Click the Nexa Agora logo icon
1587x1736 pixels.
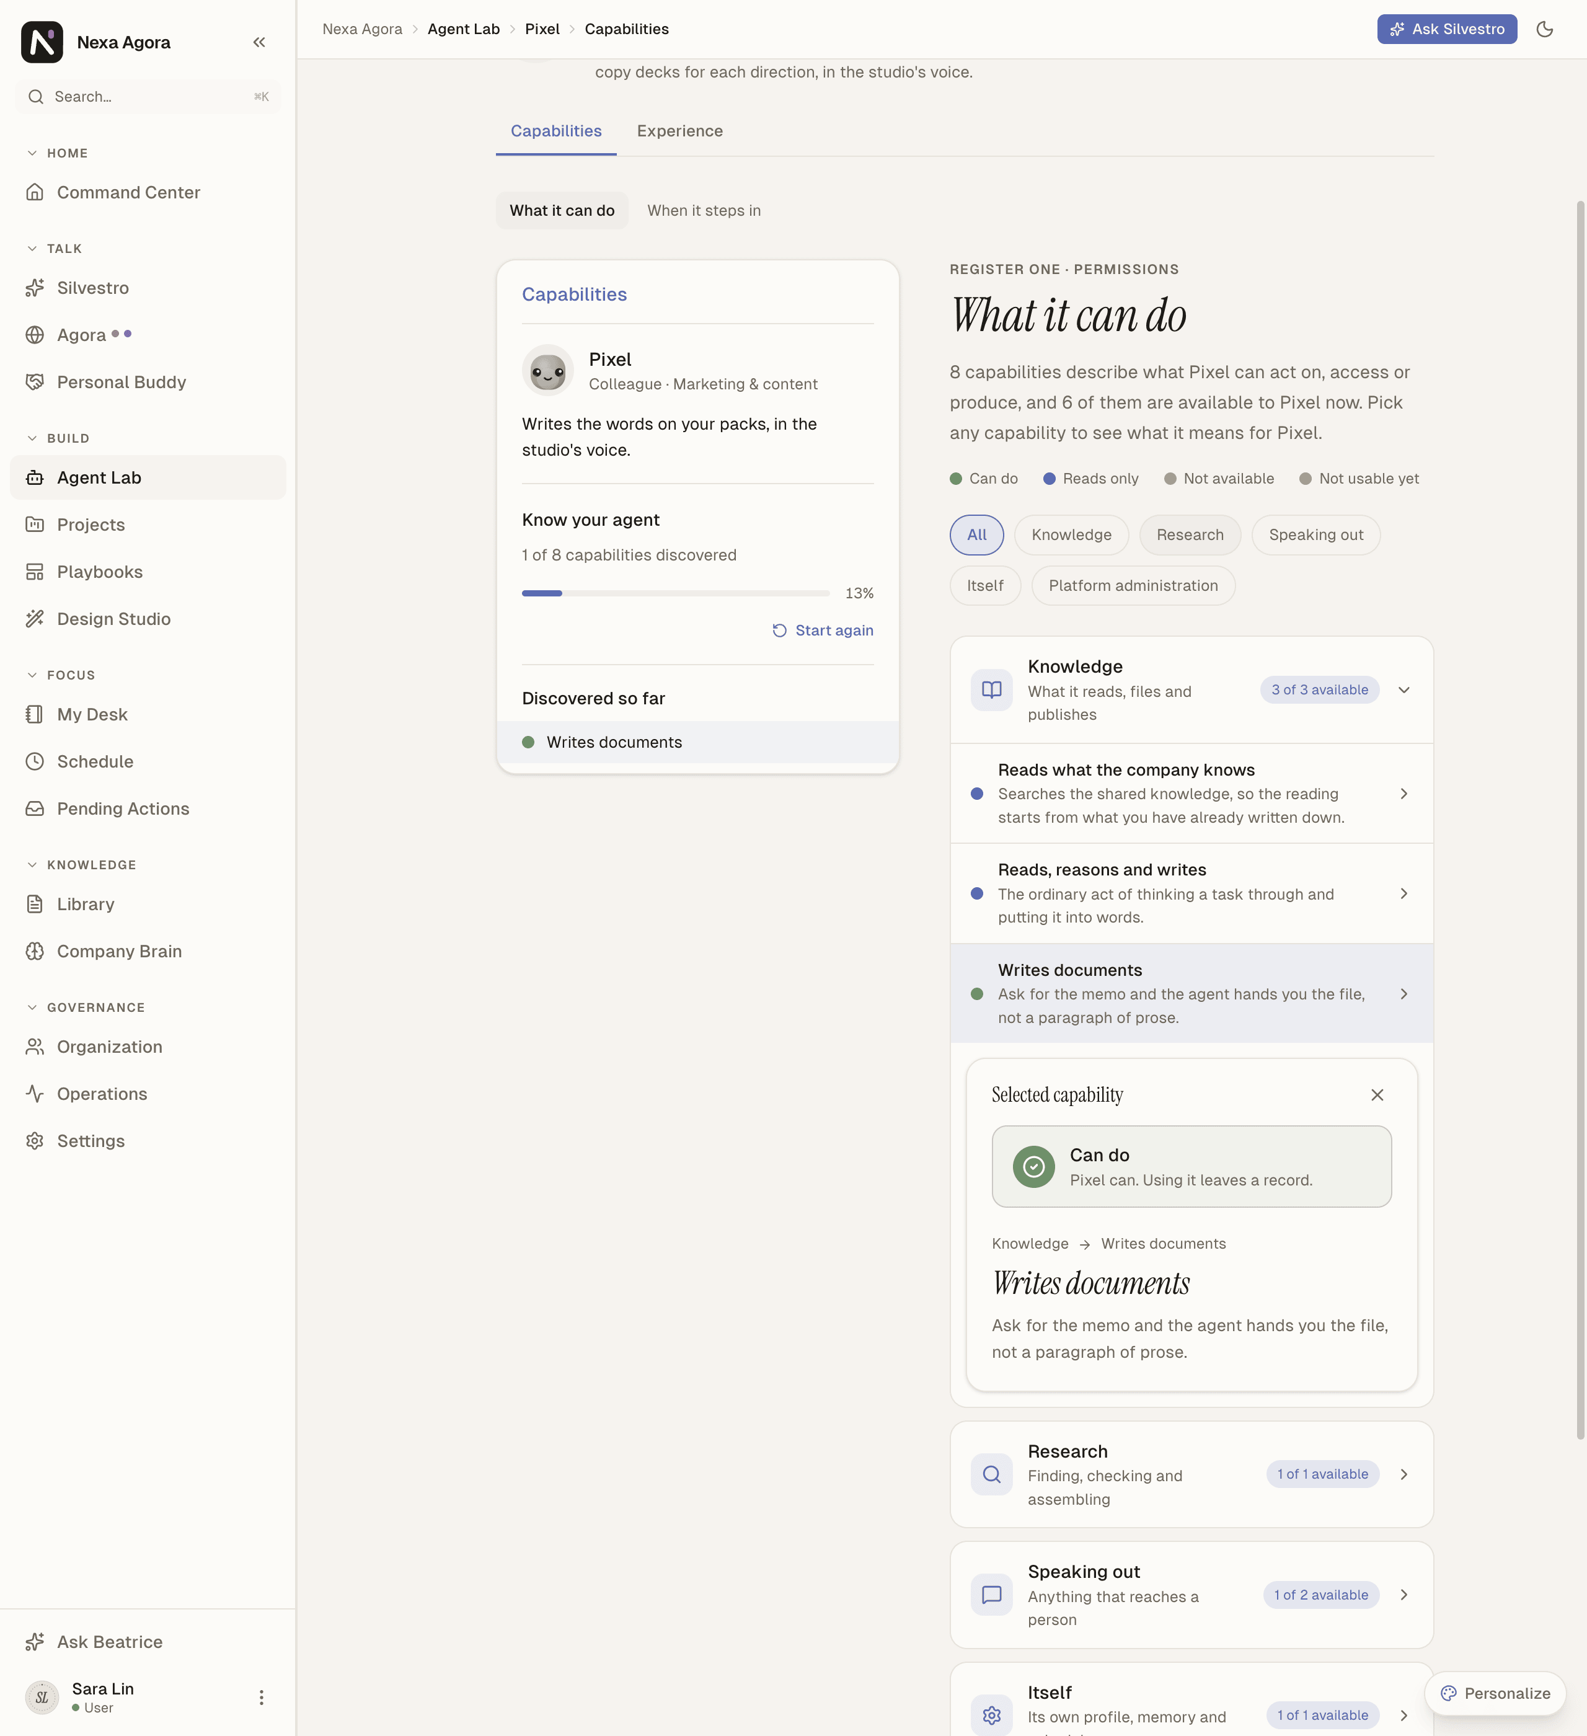[42, 42]
